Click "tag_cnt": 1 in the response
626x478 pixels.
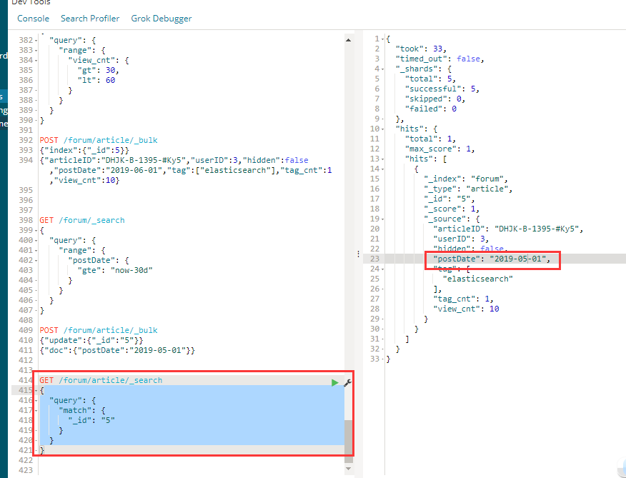point(464,299)
